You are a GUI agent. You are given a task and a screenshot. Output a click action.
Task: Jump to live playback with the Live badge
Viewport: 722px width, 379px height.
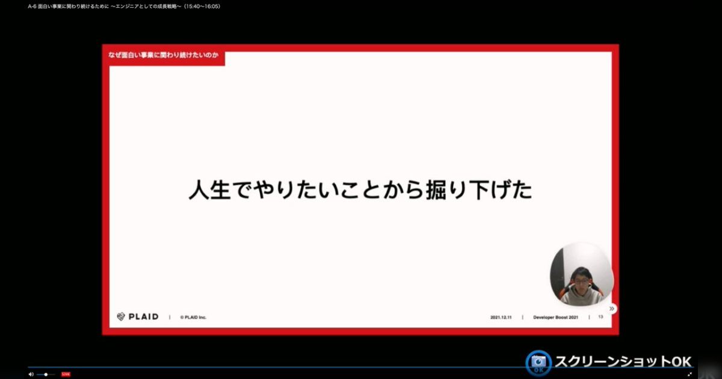pos(65,374)
